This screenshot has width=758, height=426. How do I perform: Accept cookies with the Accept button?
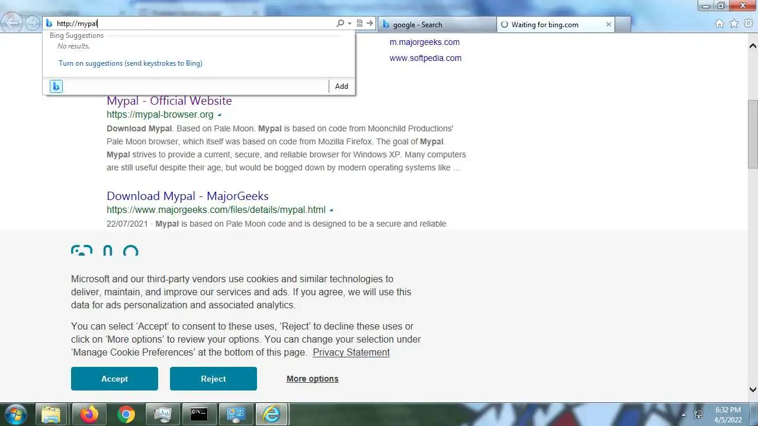pyautogui.click(x=114, y=379)
